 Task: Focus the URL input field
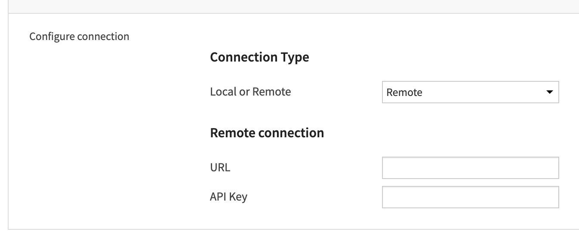(x=470, y=168)
